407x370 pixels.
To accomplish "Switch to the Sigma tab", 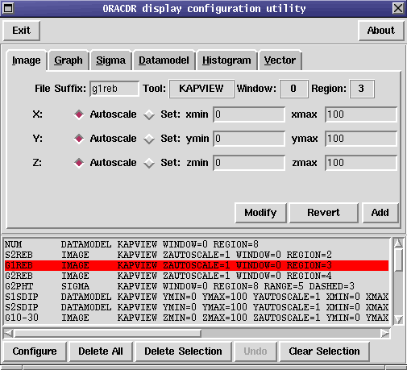I will click(111, 60).
